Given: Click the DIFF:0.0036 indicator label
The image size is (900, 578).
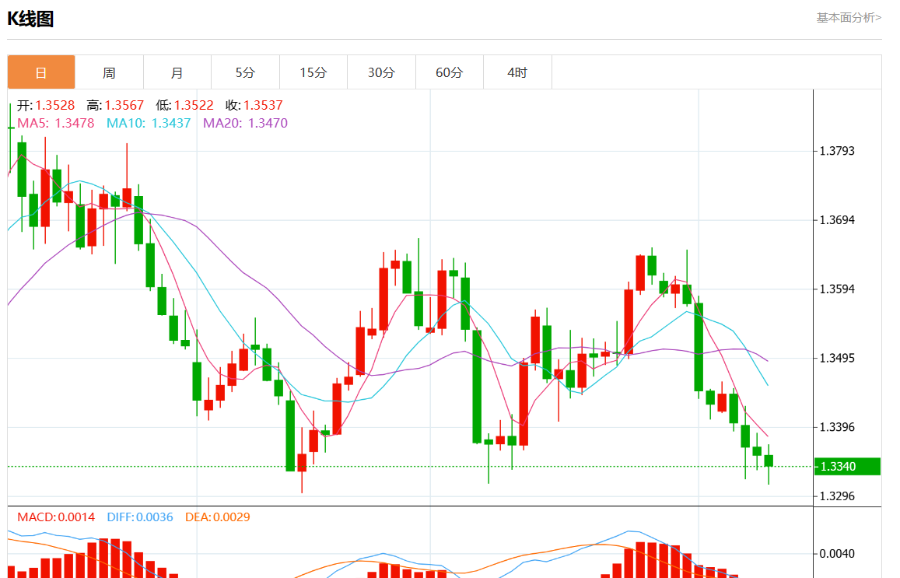Looking at the screenshot, I should coord(140,517).
